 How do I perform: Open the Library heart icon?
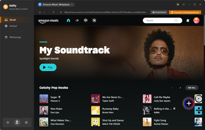(x=94, y=21)
